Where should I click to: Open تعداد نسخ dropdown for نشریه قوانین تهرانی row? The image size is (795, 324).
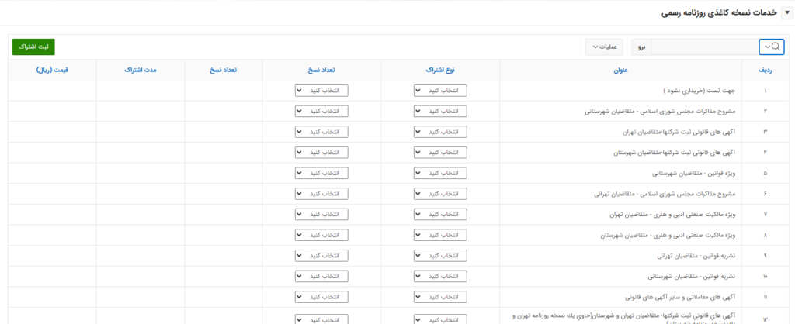coord(321,256)
